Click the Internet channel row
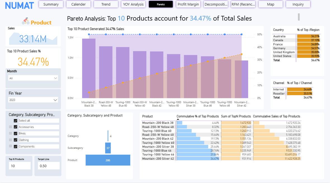 (293, 89)
